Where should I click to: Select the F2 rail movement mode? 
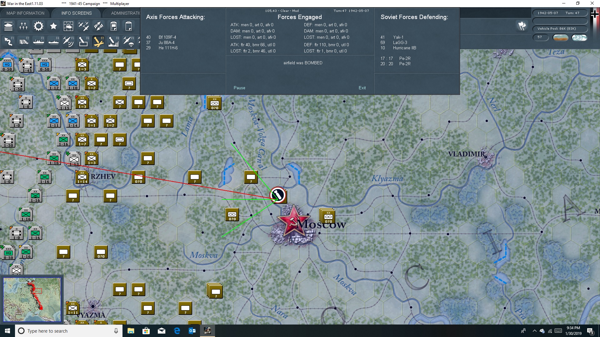point(24,41)
